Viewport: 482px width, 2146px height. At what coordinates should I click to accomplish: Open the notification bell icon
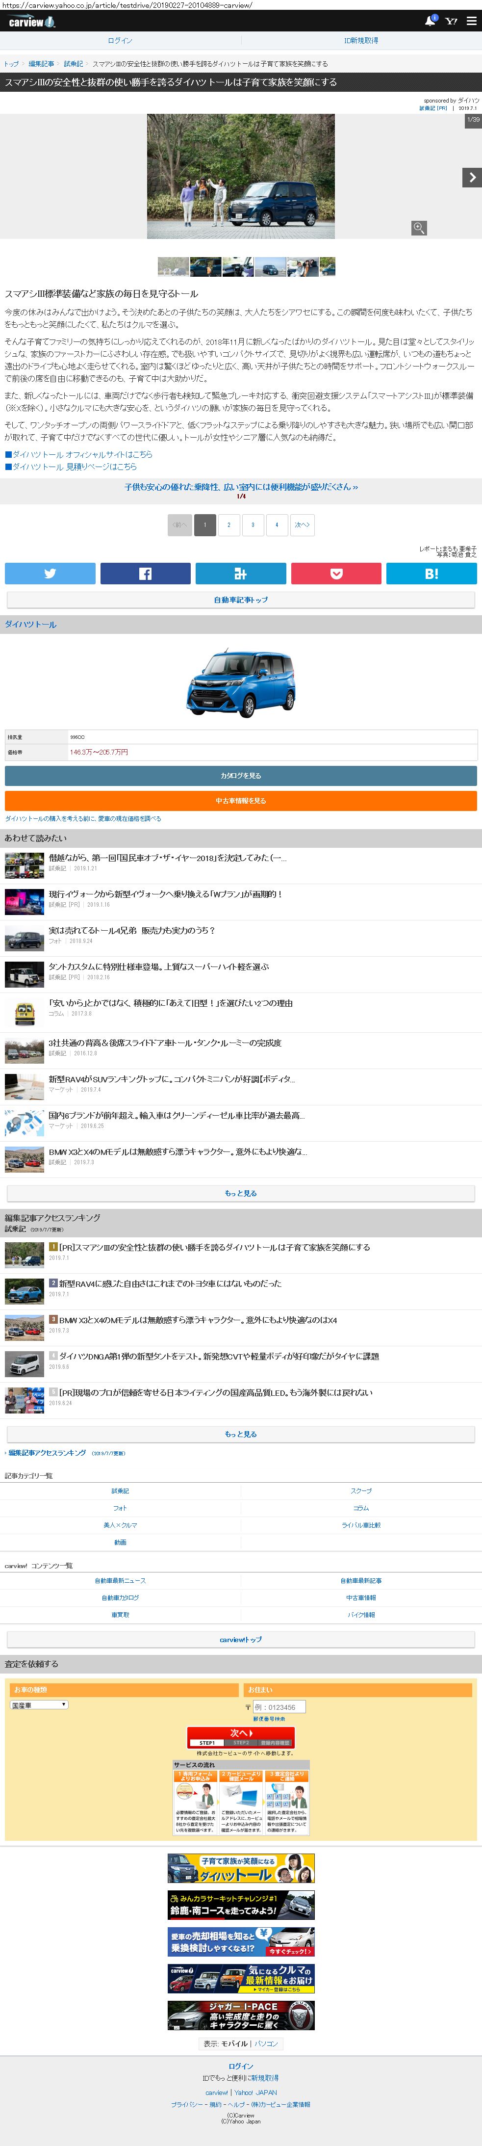tap(431, 21)
